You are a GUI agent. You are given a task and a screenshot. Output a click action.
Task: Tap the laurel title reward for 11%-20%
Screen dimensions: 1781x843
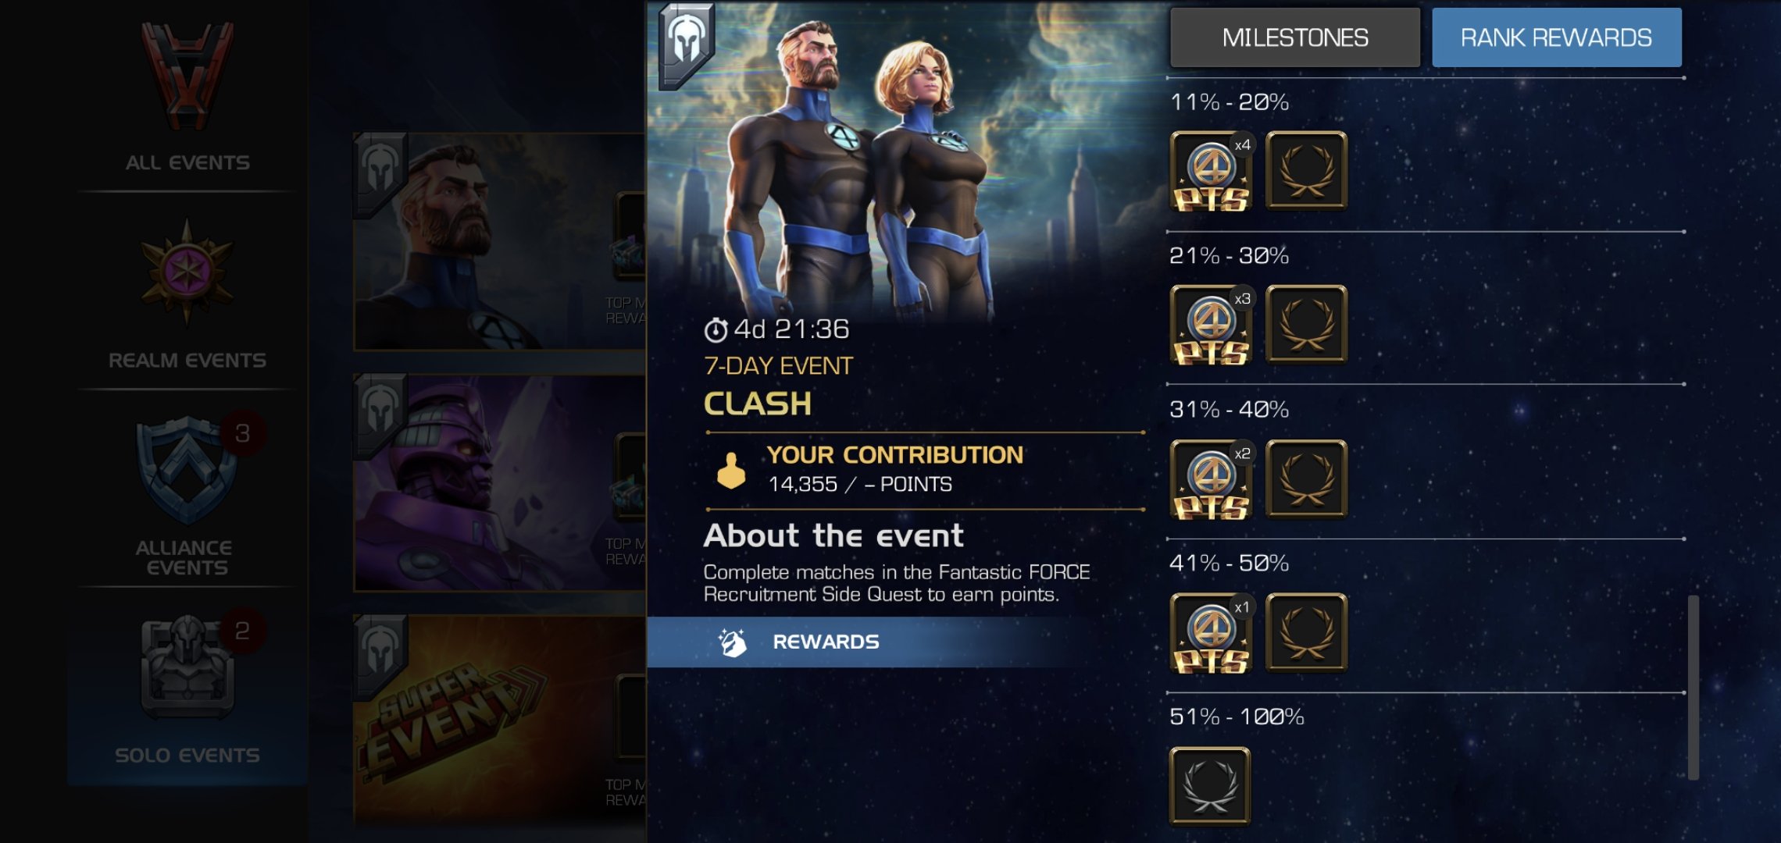tap(1307, 171)
